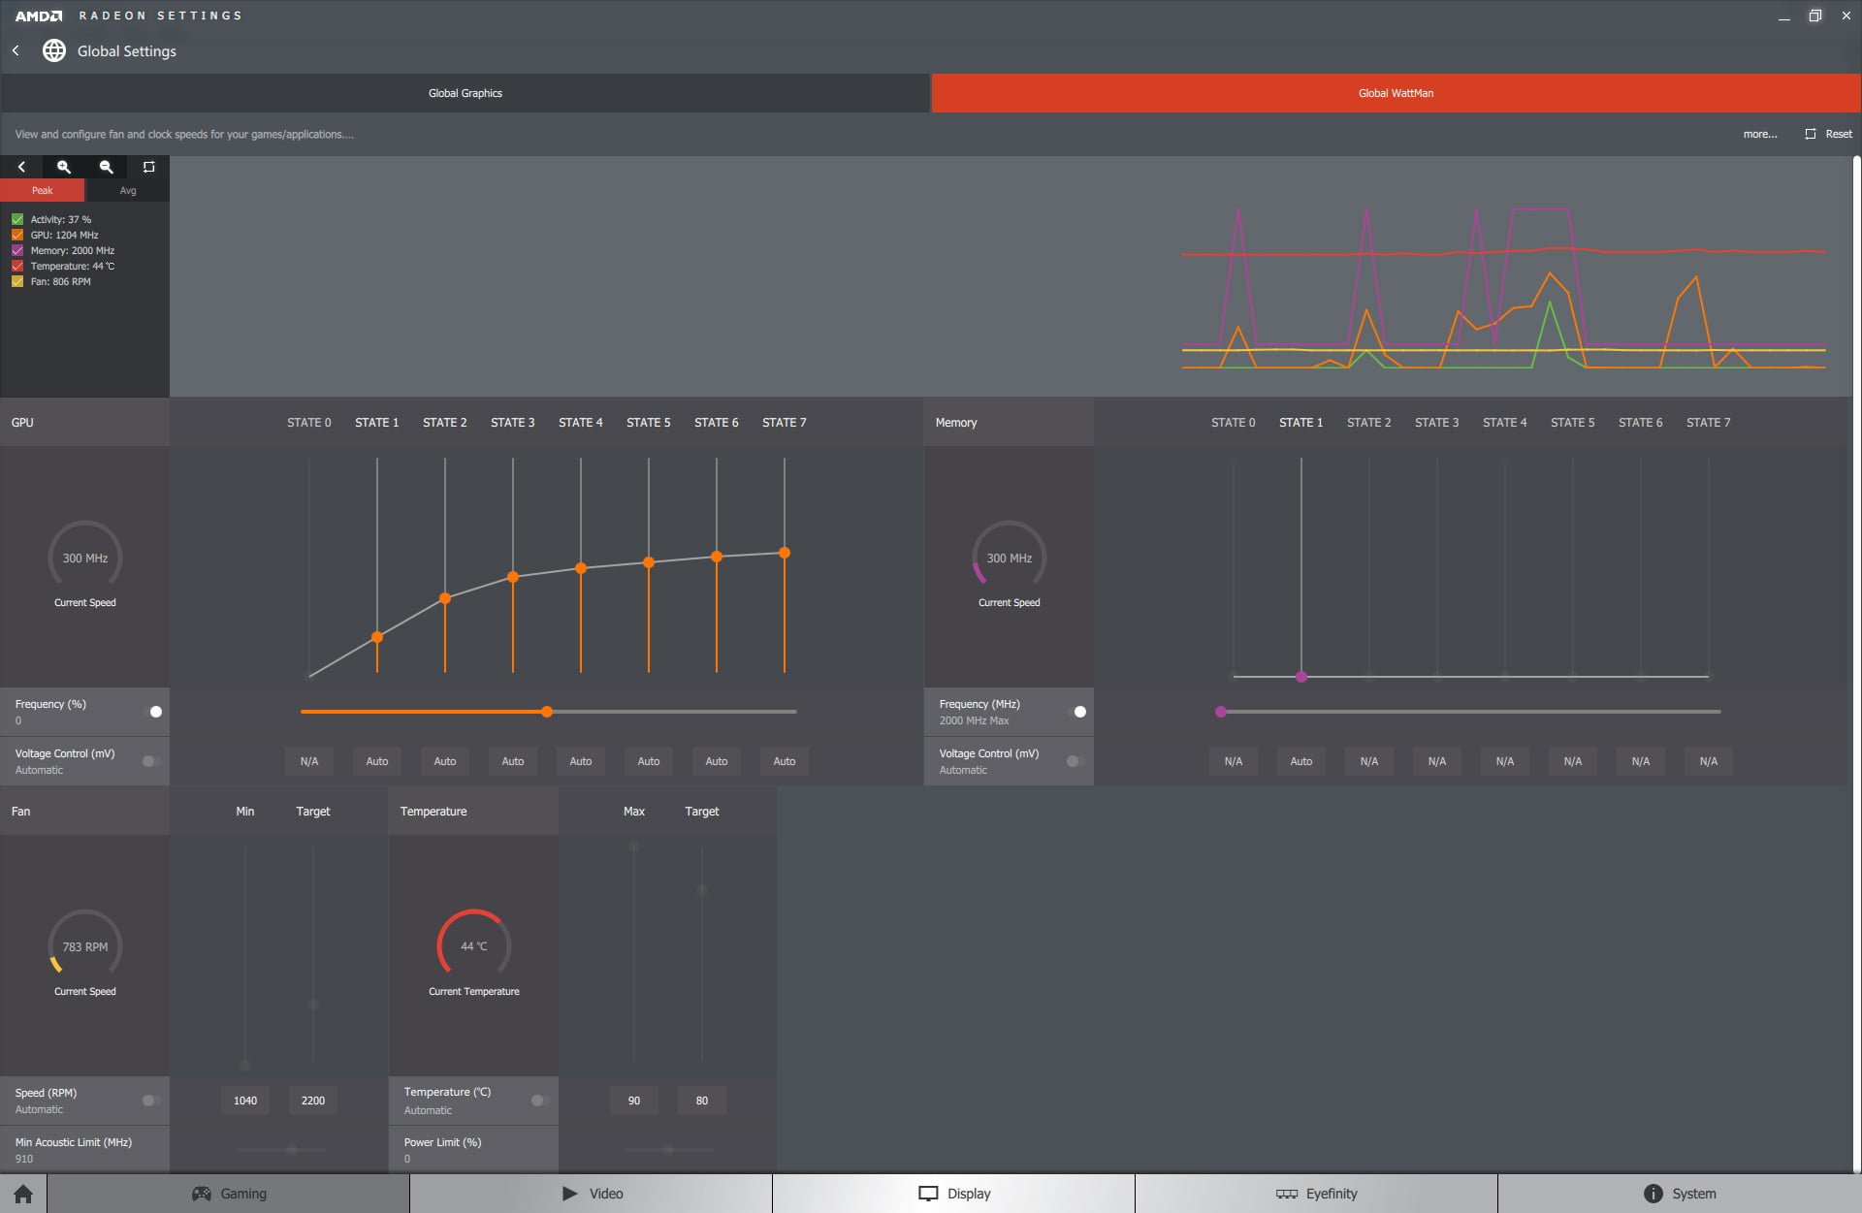Toggle the Temperature graph checkbox
The image size is (1862, 1213).
(17, 266)
